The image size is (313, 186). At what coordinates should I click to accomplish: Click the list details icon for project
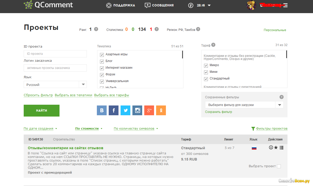click(282, 148)
